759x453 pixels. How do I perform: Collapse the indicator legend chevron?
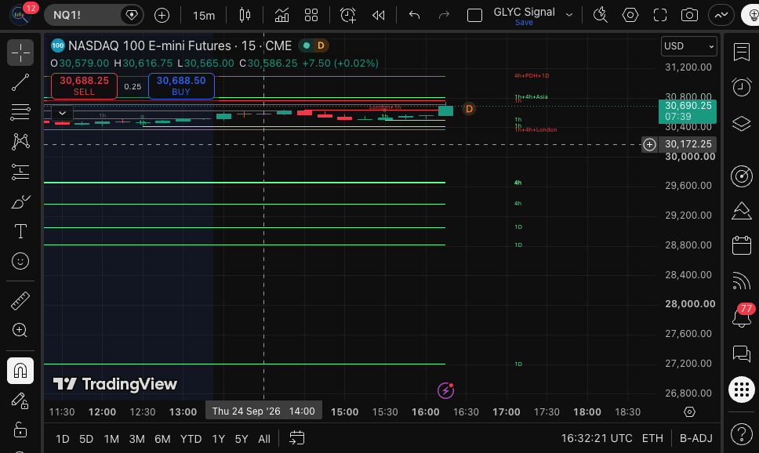click(63, 113)
